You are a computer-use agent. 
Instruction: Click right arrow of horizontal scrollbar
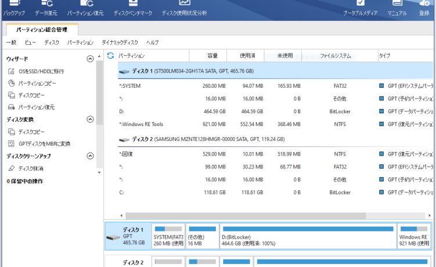point(430,215)
